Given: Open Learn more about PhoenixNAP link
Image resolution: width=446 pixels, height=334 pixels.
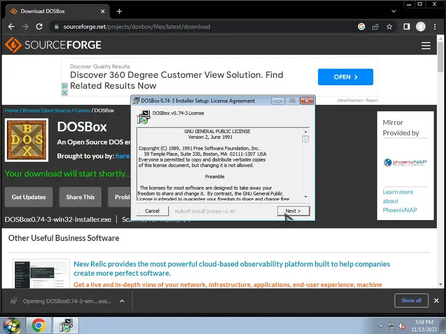Looking at the screenshot, I should [x=400, y=201].
